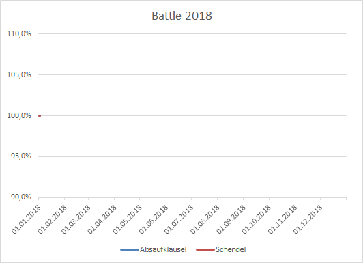The image size is (363, 263).
Task: Select the red Schendel legend line marker
Action: 205,249
